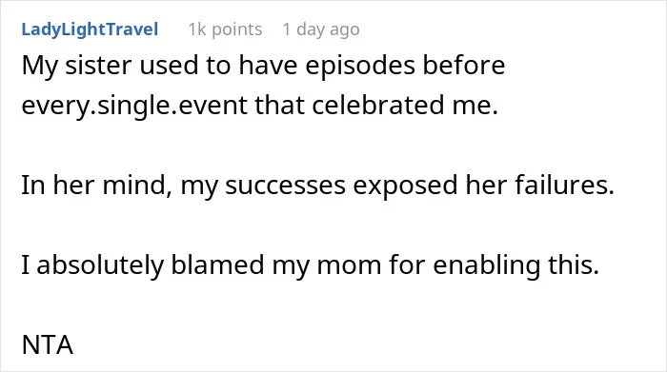Image resolution: width=667 pixels, height=372 pixels.
Task: Open the LadyLightTravel user profile link
Action: click(90, 29)
